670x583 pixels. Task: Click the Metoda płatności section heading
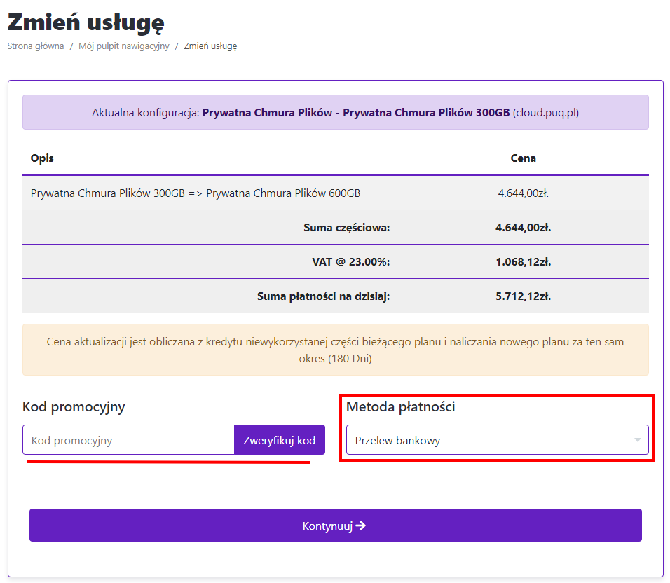tap(400, 406)
